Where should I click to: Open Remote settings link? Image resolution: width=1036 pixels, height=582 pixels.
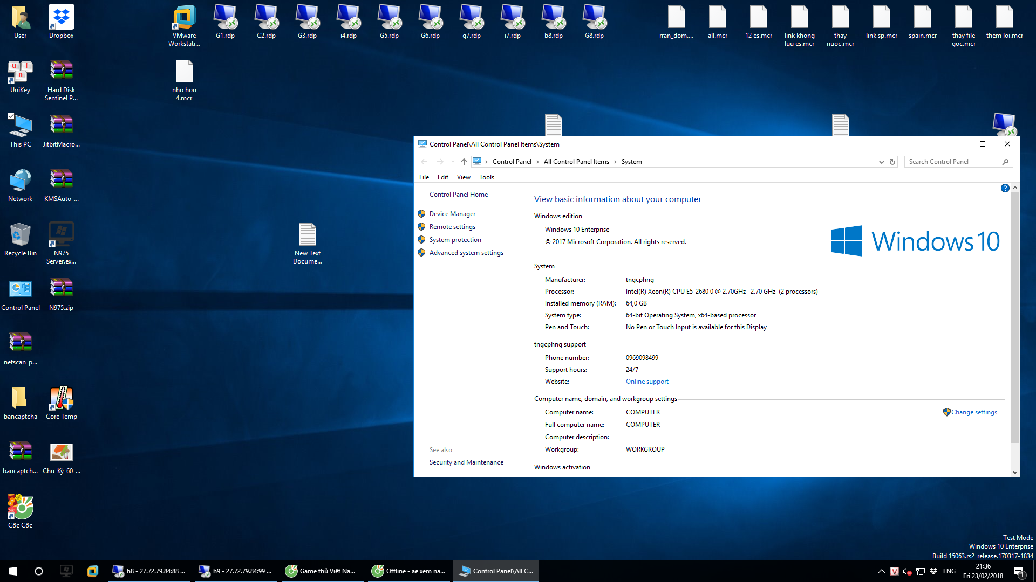[452, 227]
